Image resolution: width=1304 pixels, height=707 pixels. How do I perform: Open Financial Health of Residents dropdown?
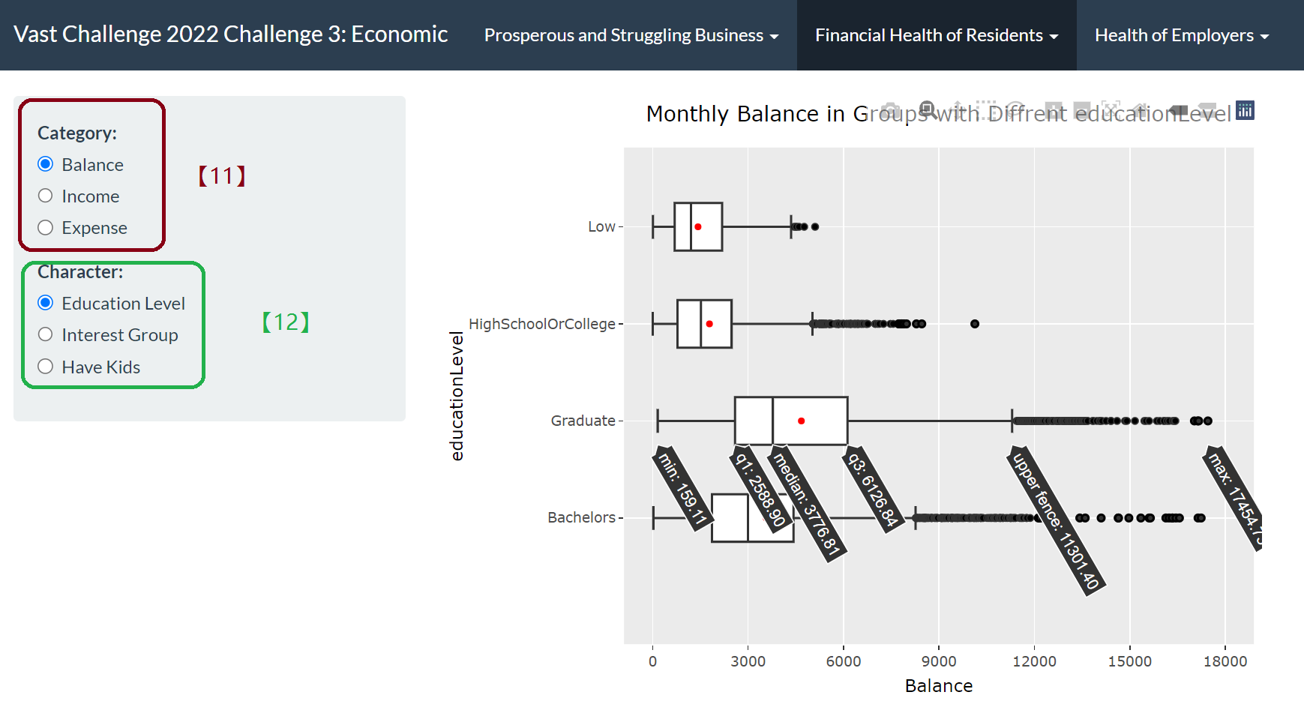[936, 35]
